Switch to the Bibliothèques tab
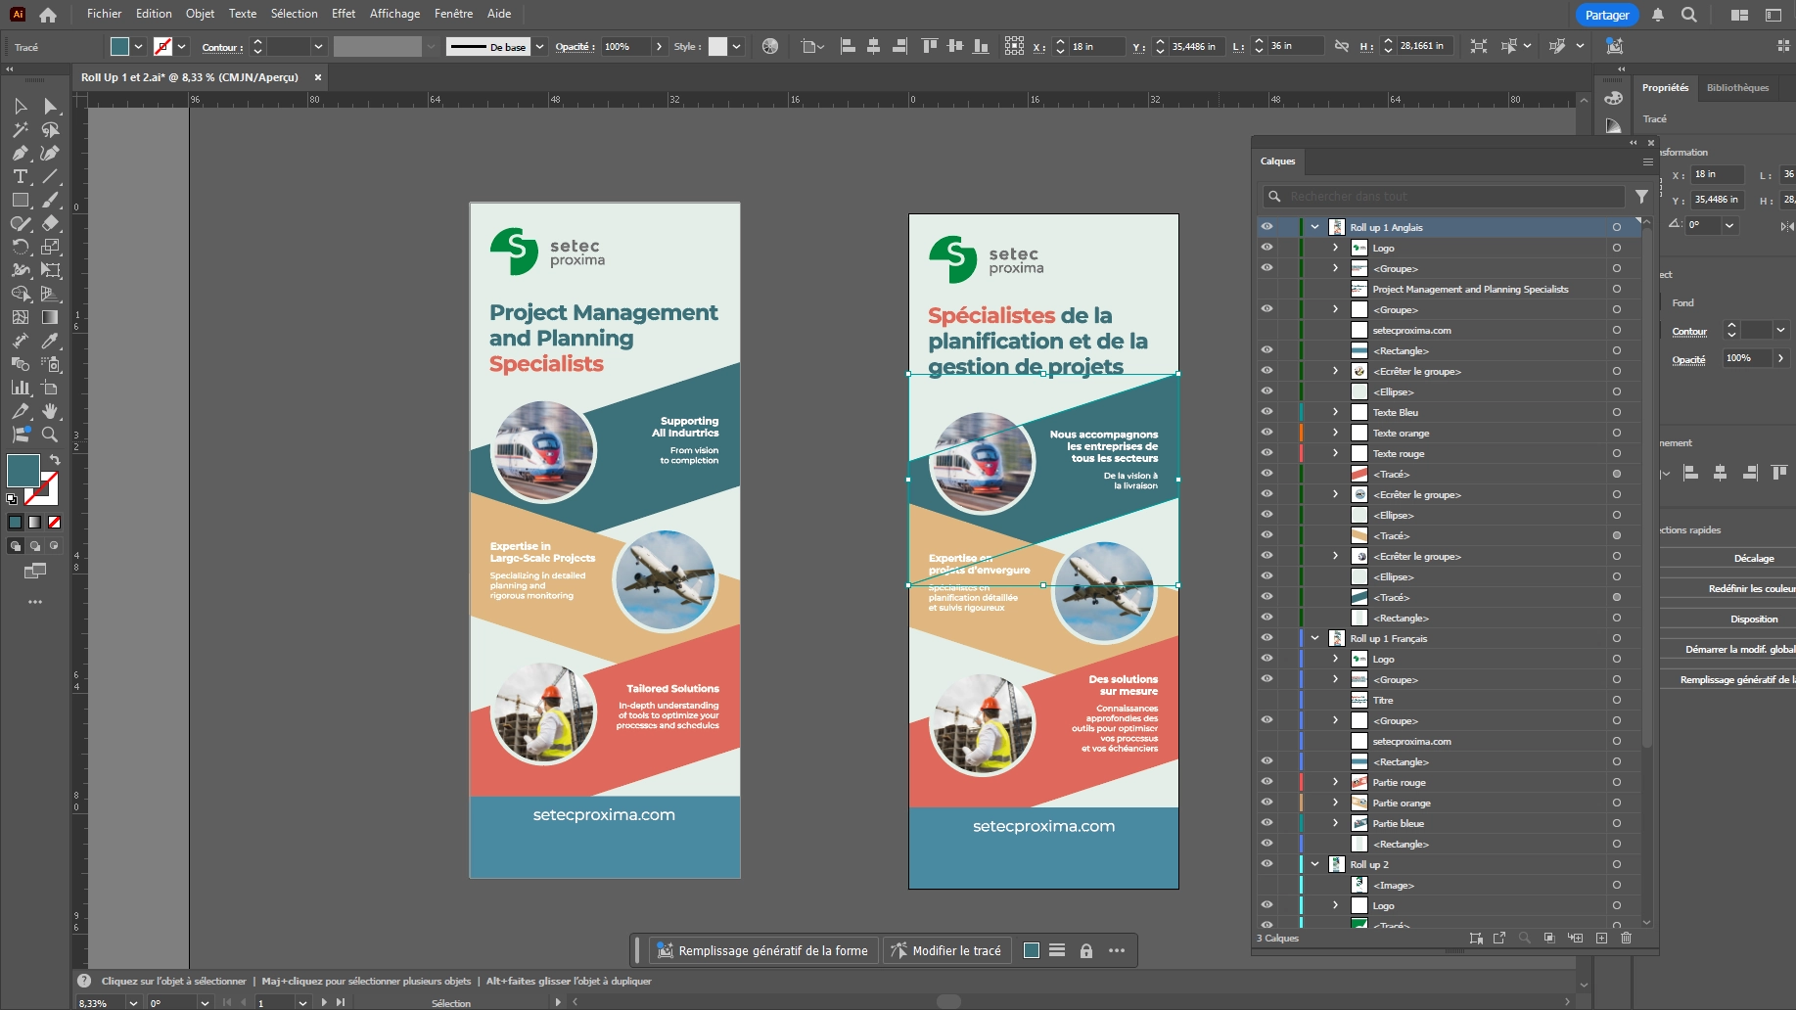Screen dimensions: 1796x1010 click(x=1737, y=88)
